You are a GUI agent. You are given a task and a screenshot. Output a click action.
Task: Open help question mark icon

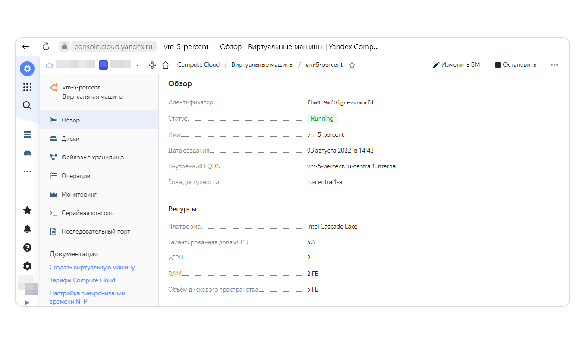tap(27, 248)
